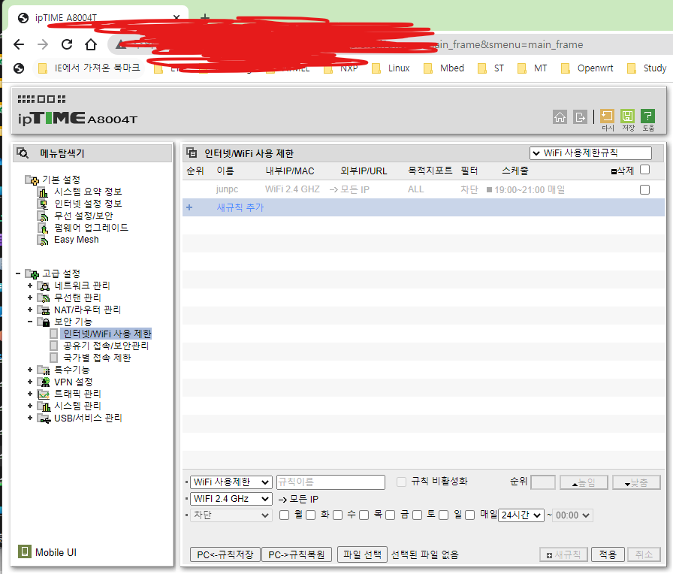The height and width of the screenshot is (574, 673).
Task: Click the router home icon
Action: coord(560,116)
